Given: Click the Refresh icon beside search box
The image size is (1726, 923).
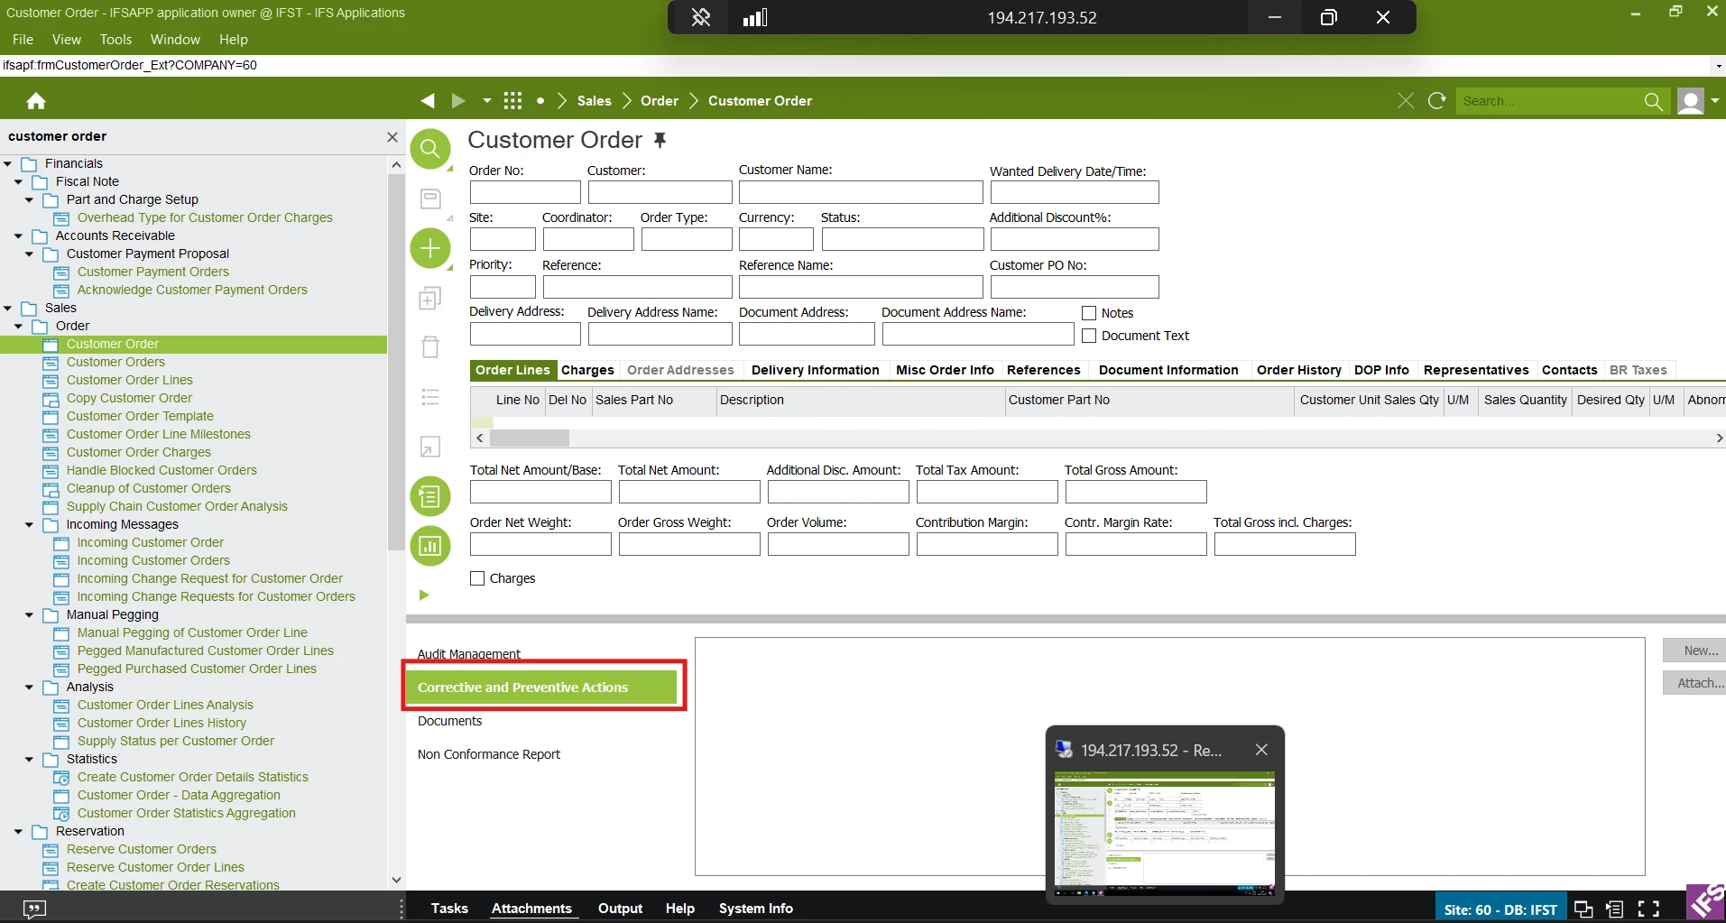Looking at the screenshot, I should coord(1437,101).
